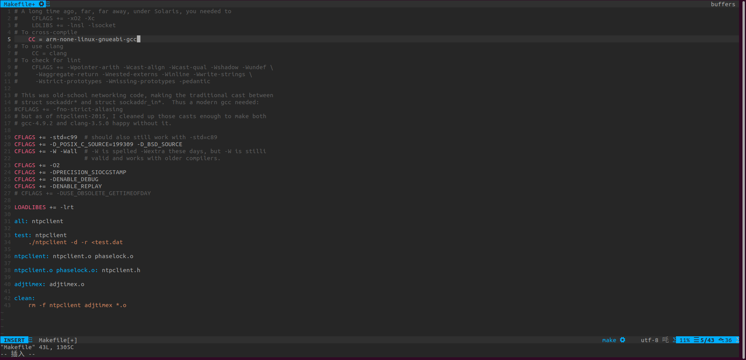Click line '-D_POSIX_C_SOURCE=199309 -D_BSD_SOURCE'
The width and height of the screenshot is (746, 360).
point(98,144)
